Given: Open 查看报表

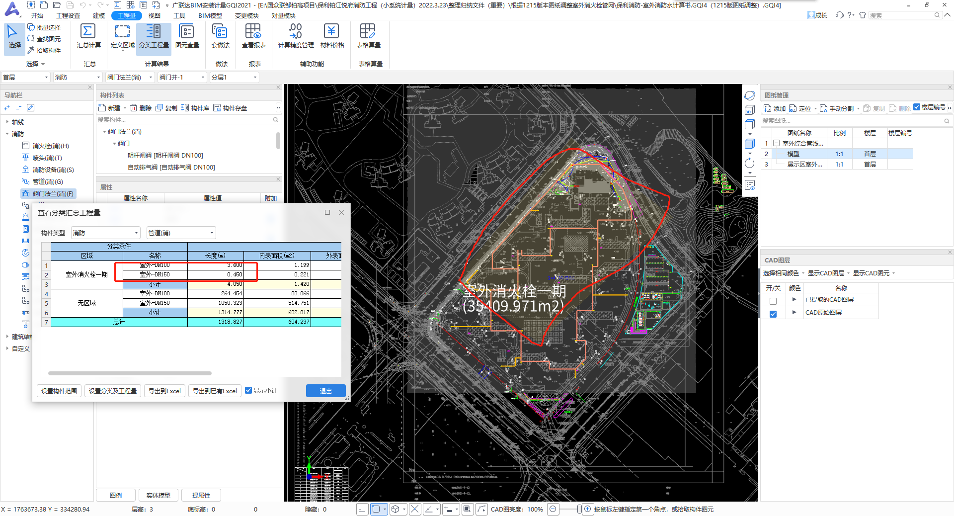Looking at the screenshot, I should pyautogui.click(x=253, y=37).
